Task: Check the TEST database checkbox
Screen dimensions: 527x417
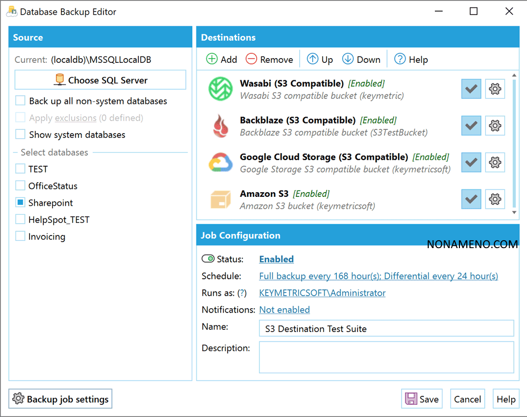Action: (x=20, y=169)
